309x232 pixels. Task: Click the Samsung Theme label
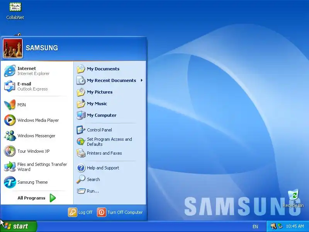(x=32, y=182)
